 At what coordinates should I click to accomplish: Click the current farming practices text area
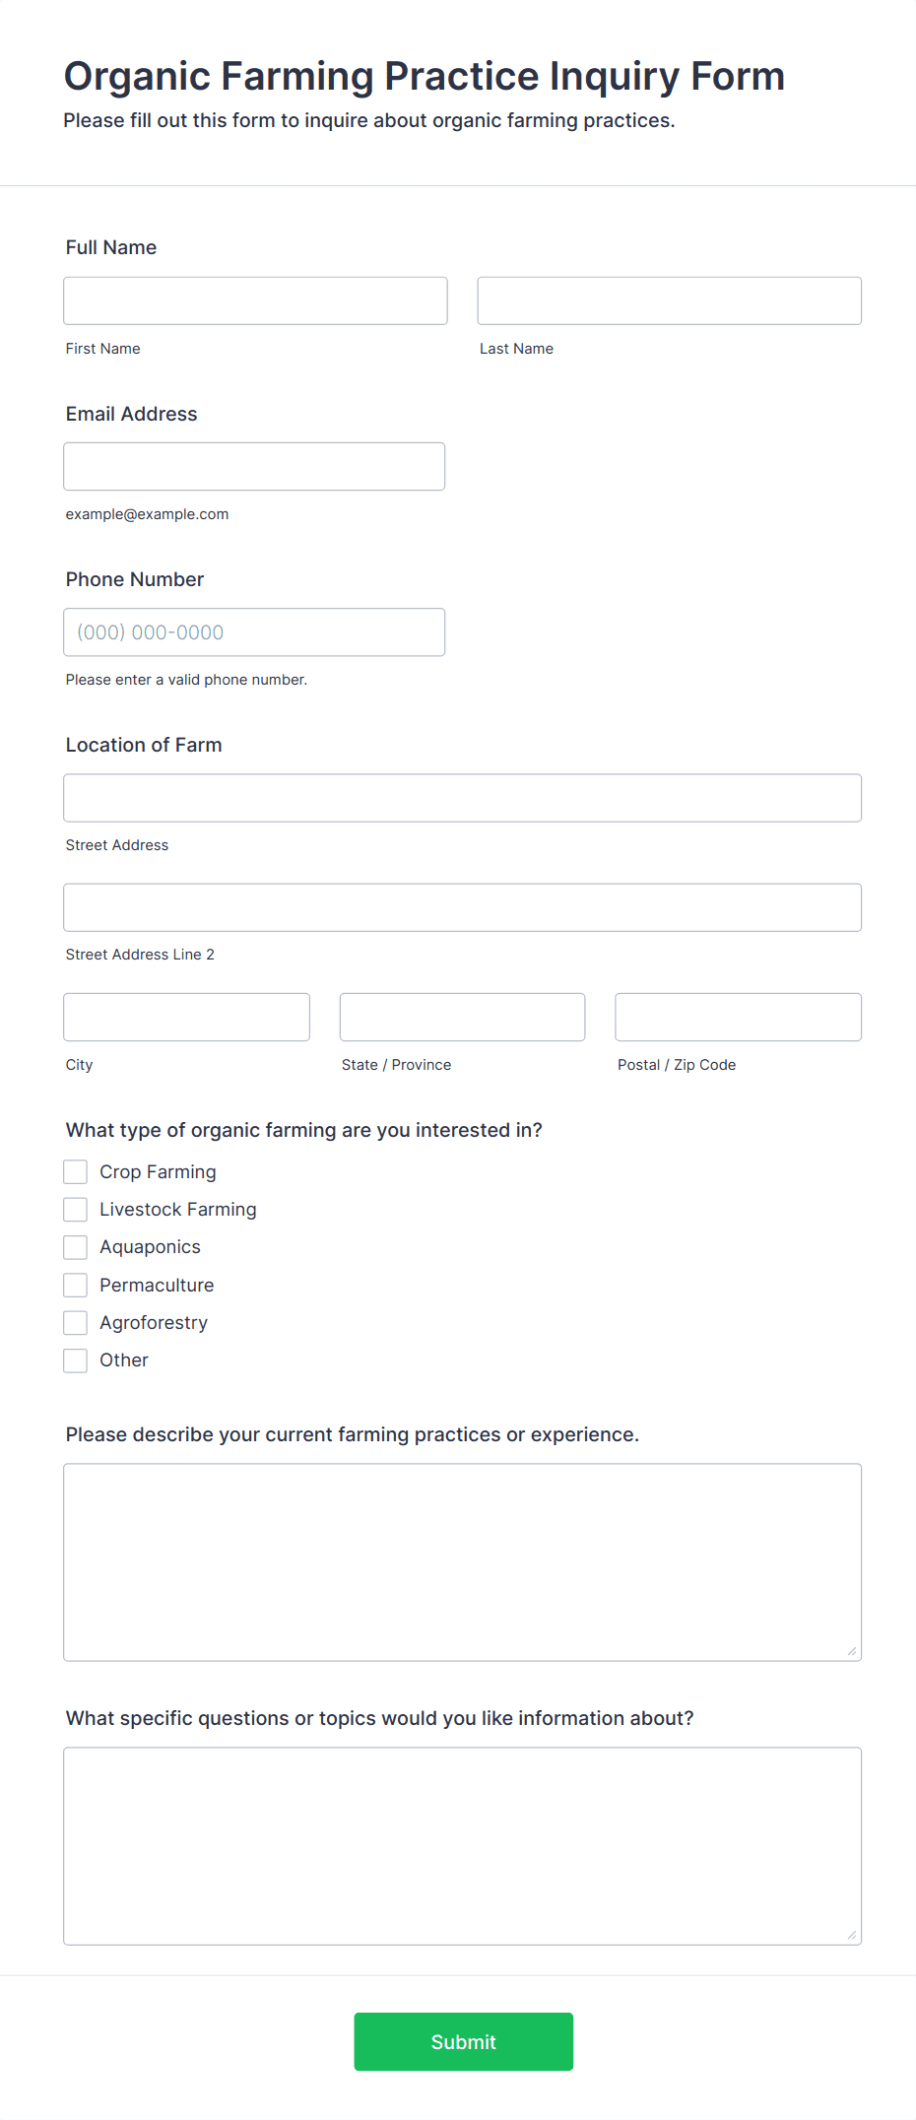463,1562
